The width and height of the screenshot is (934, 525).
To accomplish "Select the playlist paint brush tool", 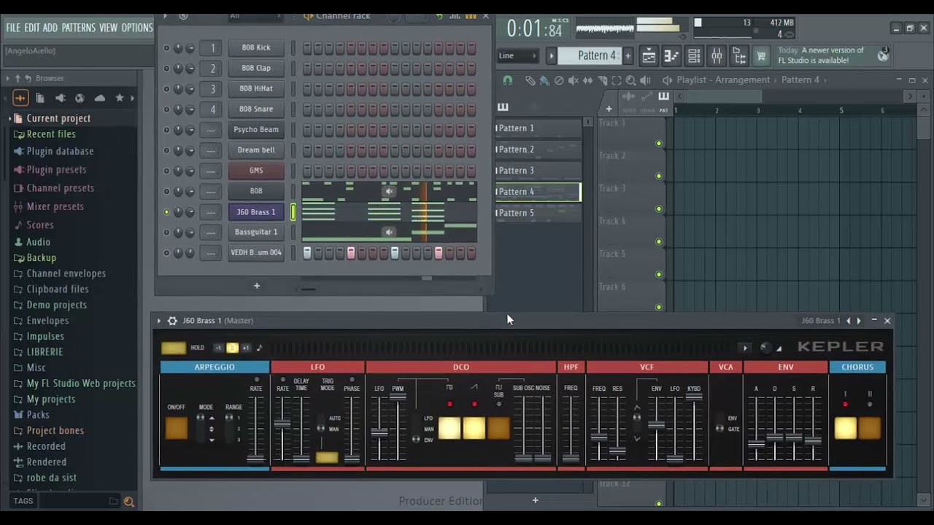I will tap(544, 80).
